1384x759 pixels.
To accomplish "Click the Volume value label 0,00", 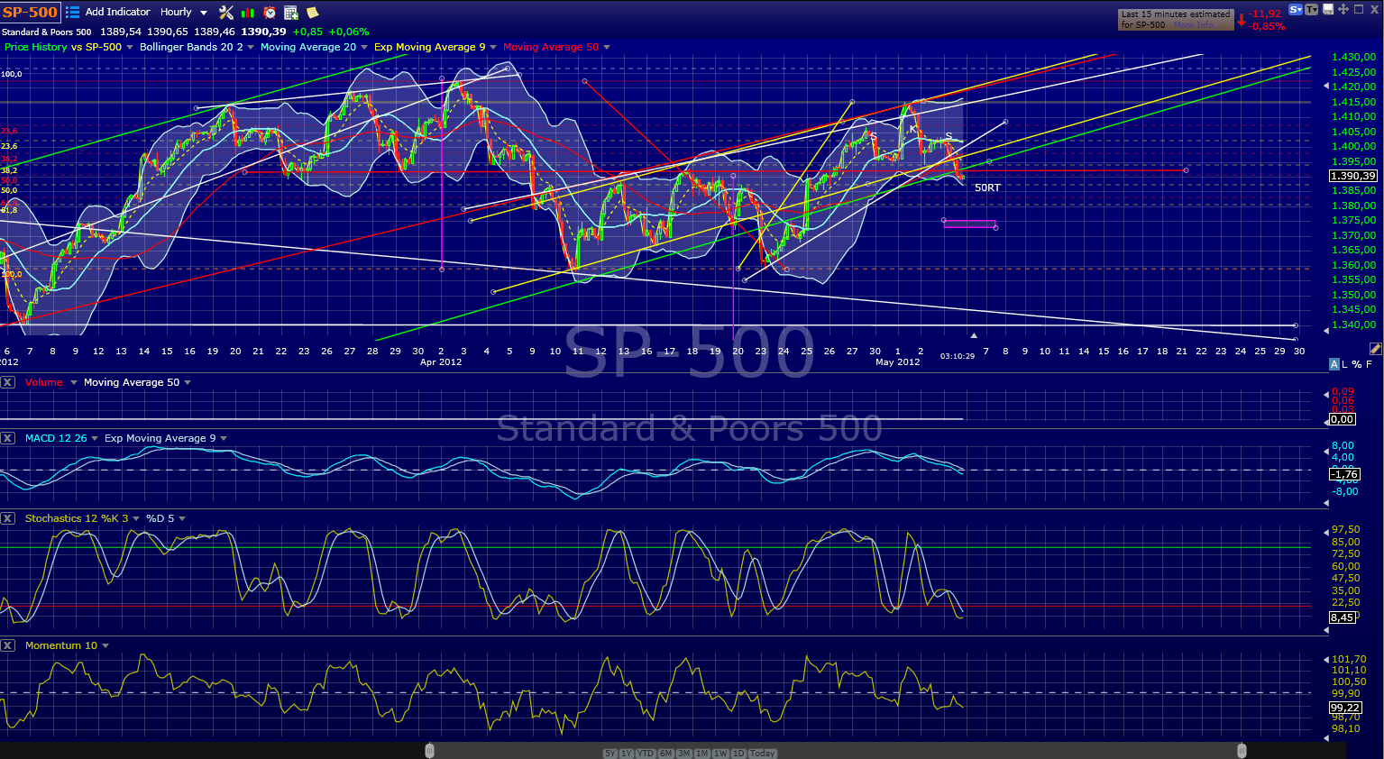I will [1342, 419].
